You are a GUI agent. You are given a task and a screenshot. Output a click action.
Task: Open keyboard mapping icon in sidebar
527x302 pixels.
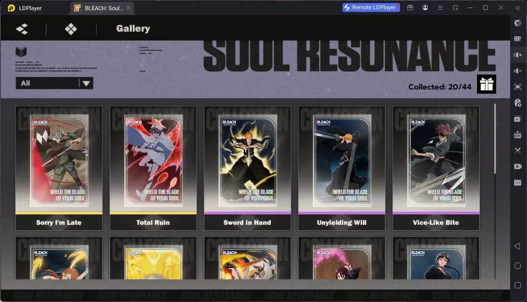tap(518, 39)
